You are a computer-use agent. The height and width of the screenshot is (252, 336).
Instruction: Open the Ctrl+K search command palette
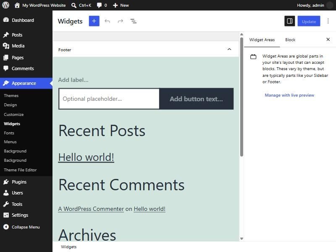[x=81, y=5]
